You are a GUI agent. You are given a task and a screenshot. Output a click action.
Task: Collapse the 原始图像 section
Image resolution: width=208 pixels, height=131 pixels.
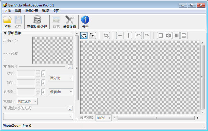click(x=5, y=33)
